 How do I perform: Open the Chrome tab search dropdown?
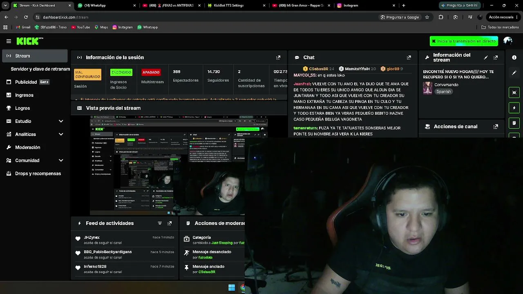(x=5, y=5)
